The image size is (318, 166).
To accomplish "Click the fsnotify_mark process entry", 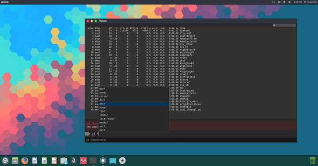I will click(189, 101).
